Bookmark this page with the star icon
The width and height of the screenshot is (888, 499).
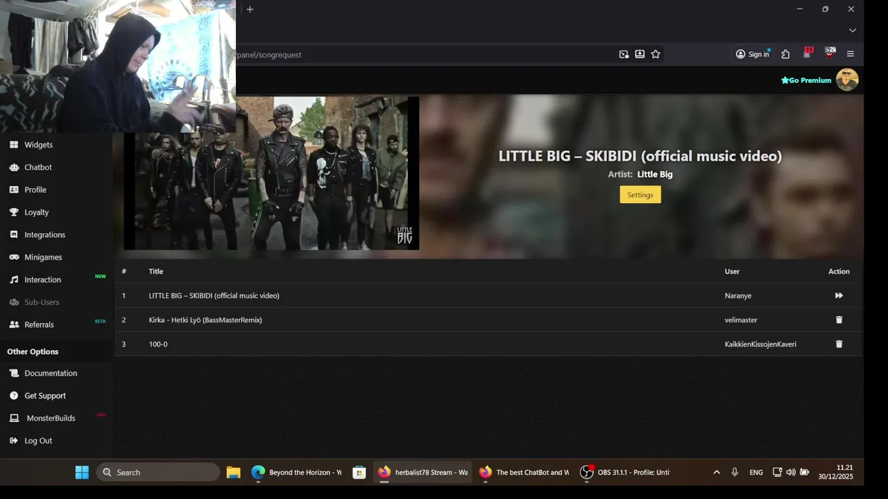point(656,54)
